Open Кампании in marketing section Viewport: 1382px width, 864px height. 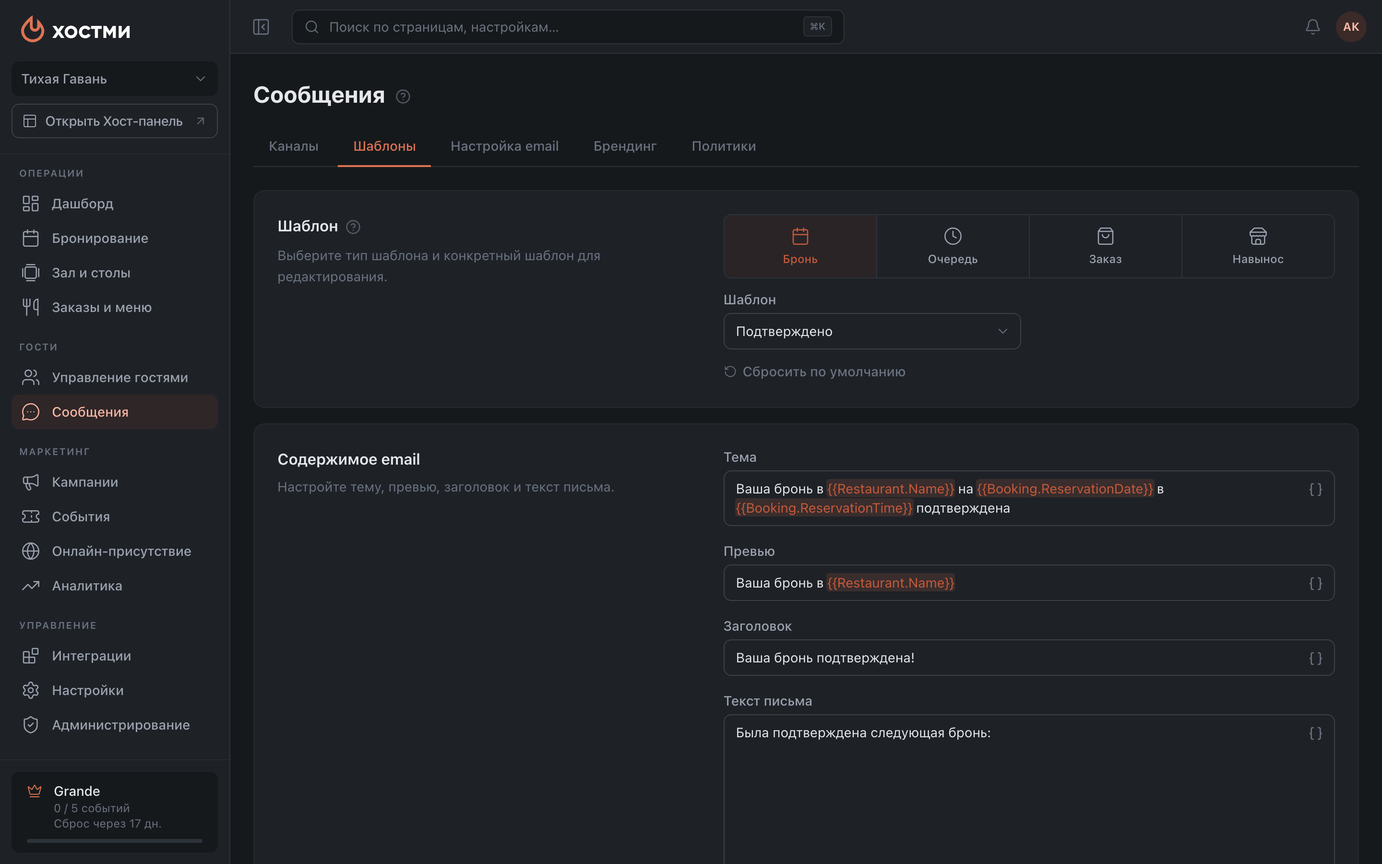pos(114,482)
